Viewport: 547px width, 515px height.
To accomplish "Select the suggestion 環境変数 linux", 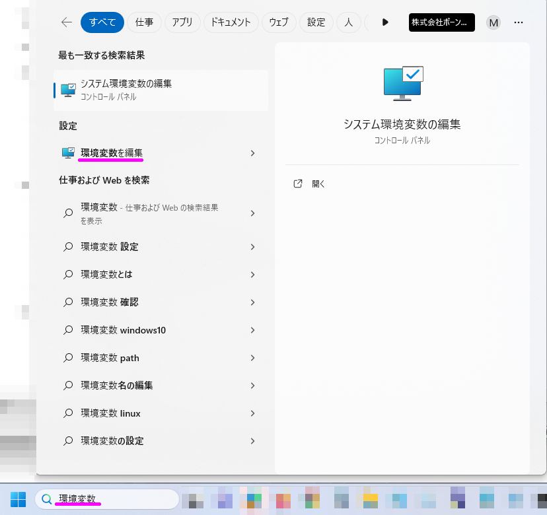I will click(x=161, y=413).
